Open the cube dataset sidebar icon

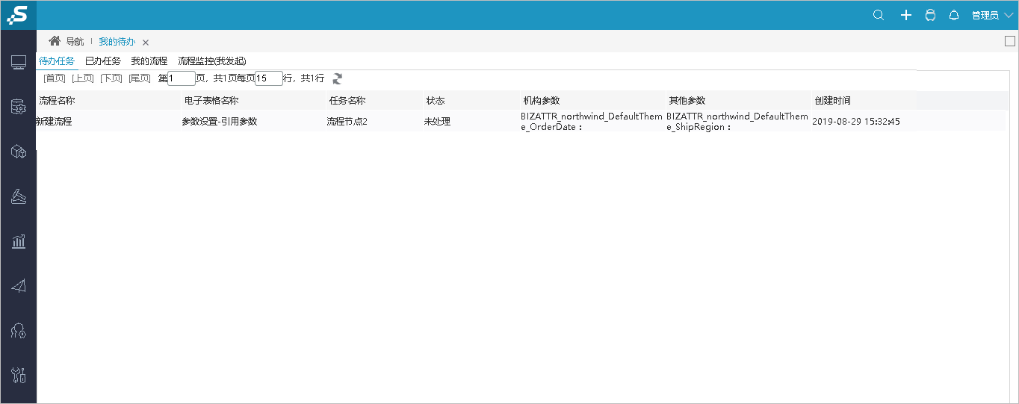[x=19, y=152]
